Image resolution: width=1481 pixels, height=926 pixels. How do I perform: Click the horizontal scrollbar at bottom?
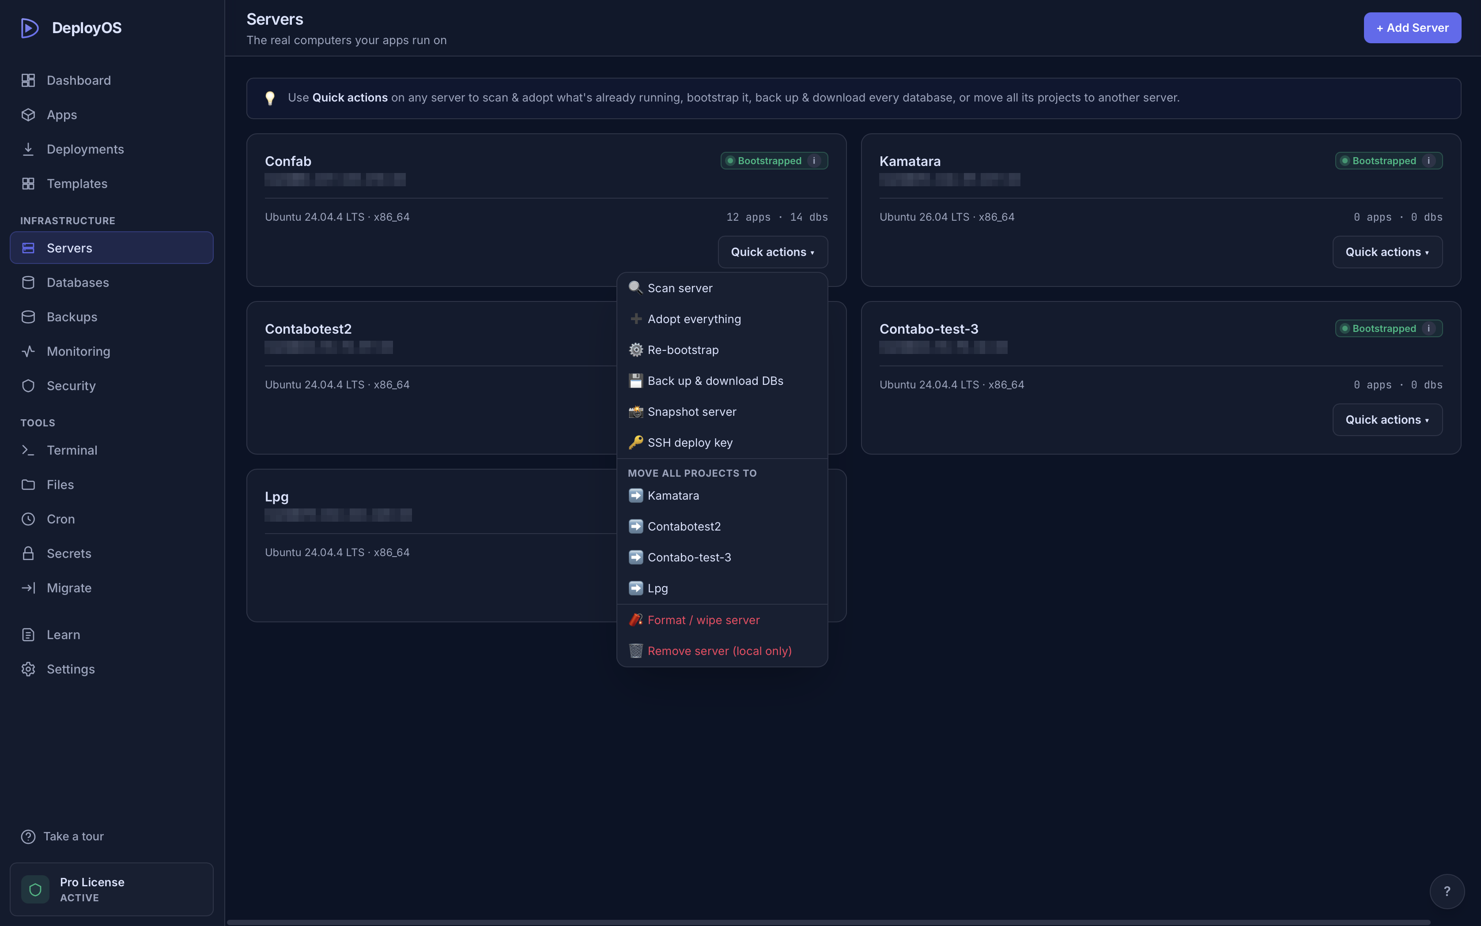[828, 922]
